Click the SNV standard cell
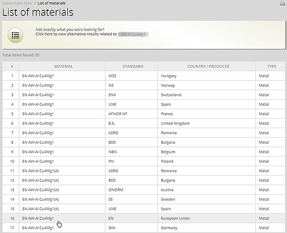287x233 pixels. 132,95
